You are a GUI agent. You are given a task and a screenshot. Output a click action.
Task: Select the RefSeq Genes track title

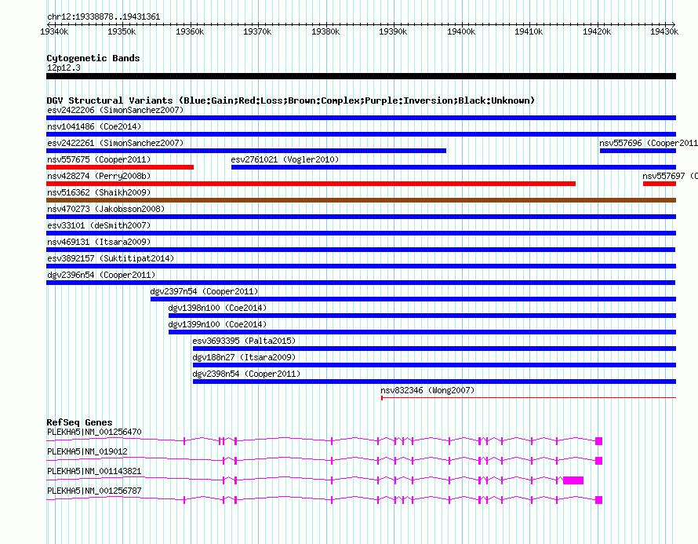79,422
